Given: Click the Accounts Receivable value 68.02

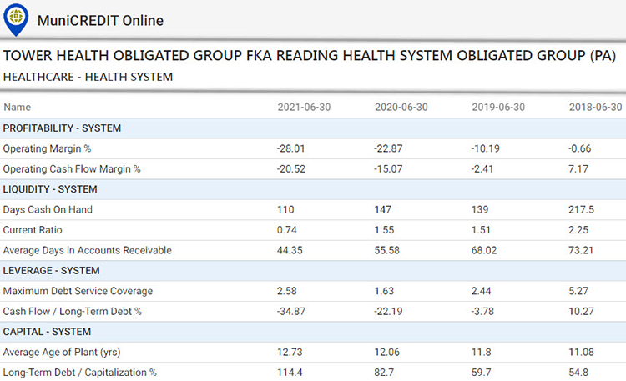Looking at the screenshot, I should coord(484,250).
